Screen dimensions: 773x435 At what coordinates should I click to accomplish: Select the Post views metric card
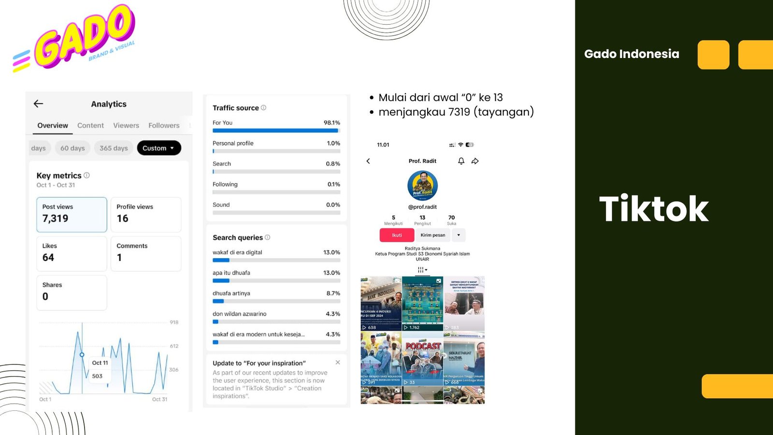tap(72, 215)
